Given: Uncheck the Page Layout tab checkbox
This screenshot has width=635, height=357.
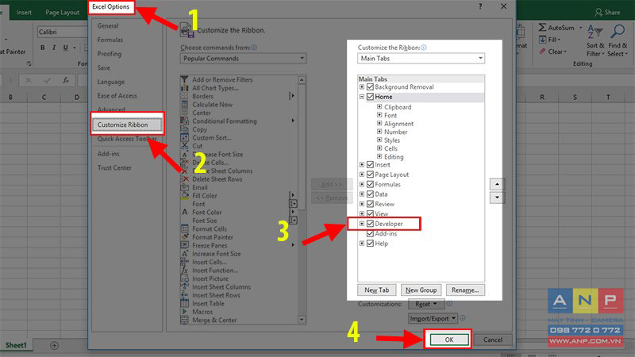Looking at the screenshot, I should pos(370,175).
